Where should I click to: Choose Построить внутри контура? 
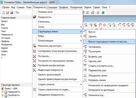(58, 65)
